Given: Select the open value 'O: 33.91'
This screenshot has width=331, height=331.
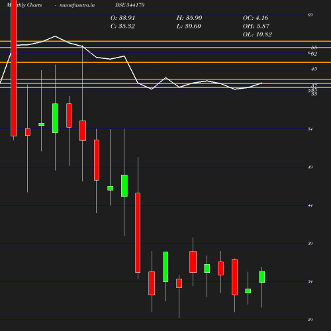Looking at the screenshot, I should pos(122,18).
